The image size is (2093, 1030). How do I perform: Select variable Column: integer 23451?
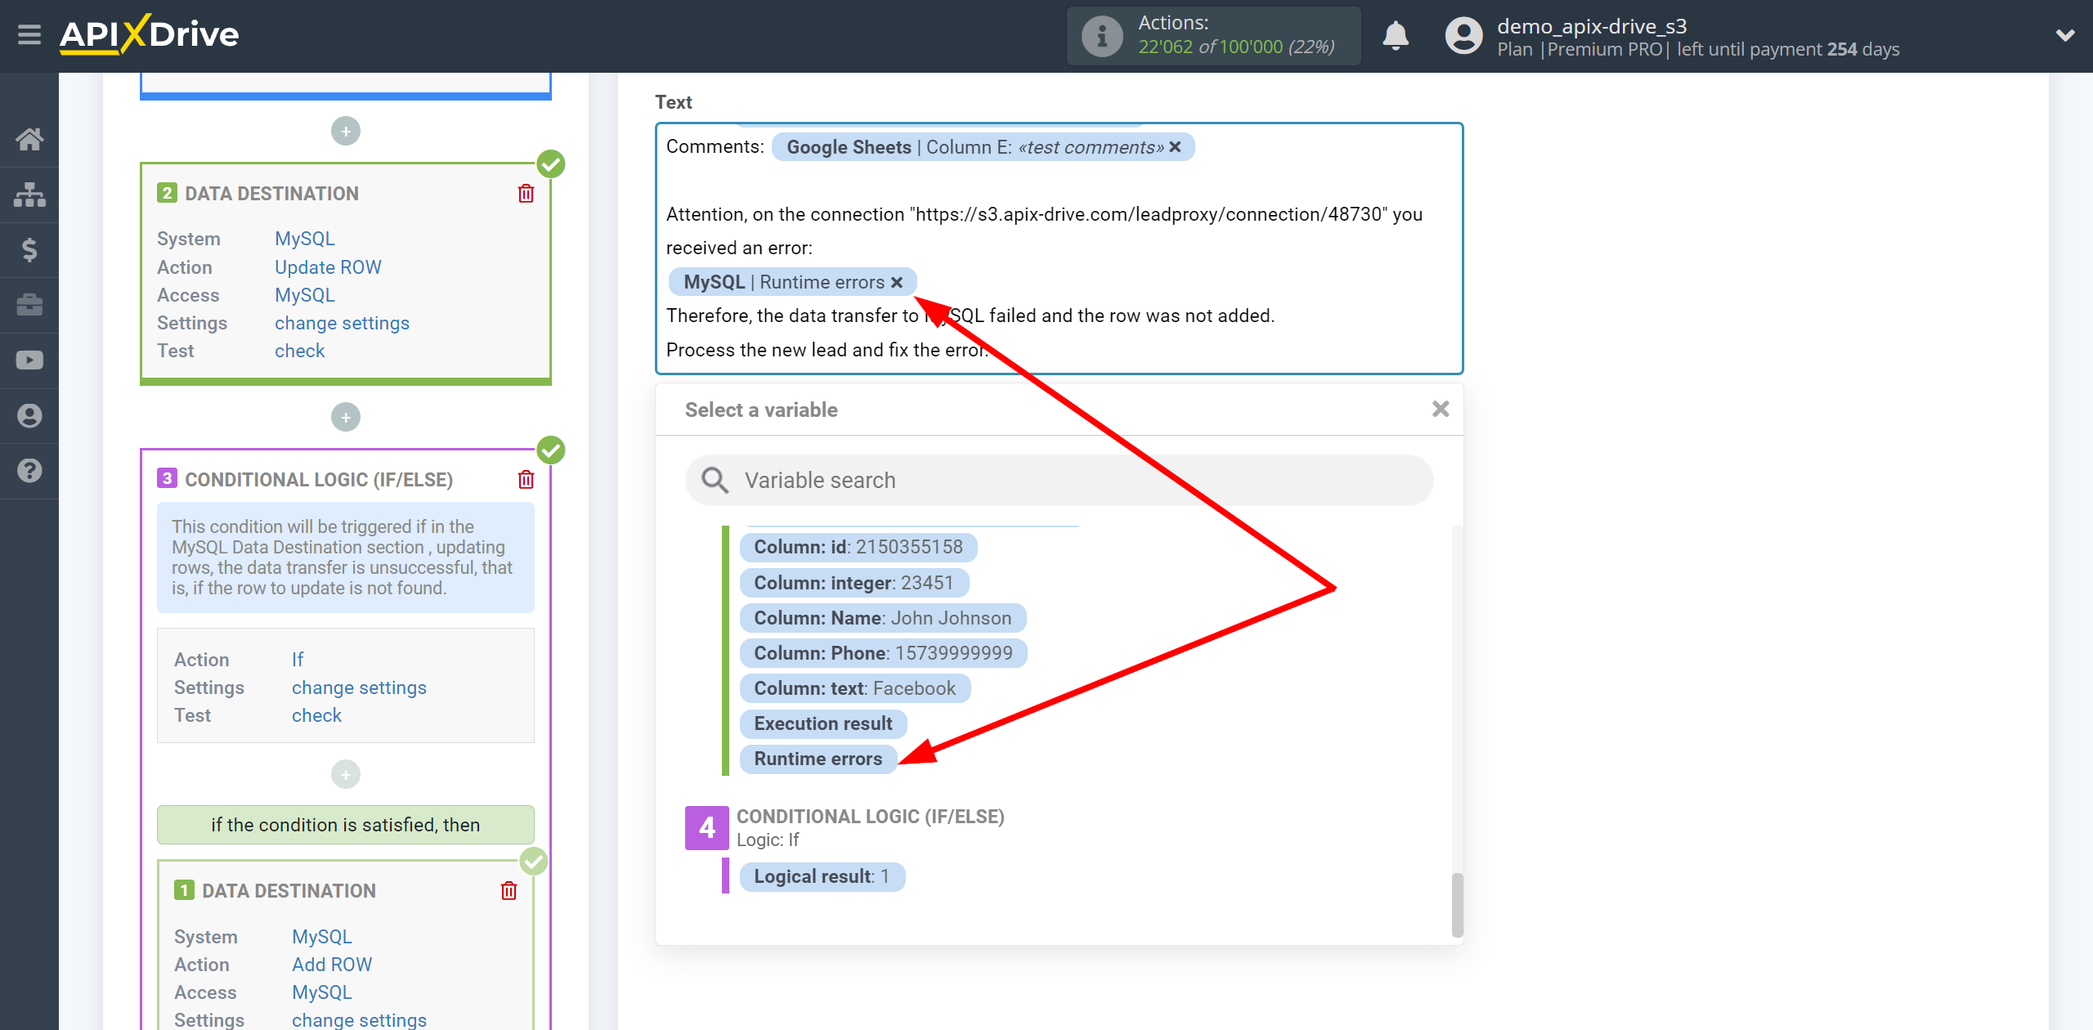[854, 583]
